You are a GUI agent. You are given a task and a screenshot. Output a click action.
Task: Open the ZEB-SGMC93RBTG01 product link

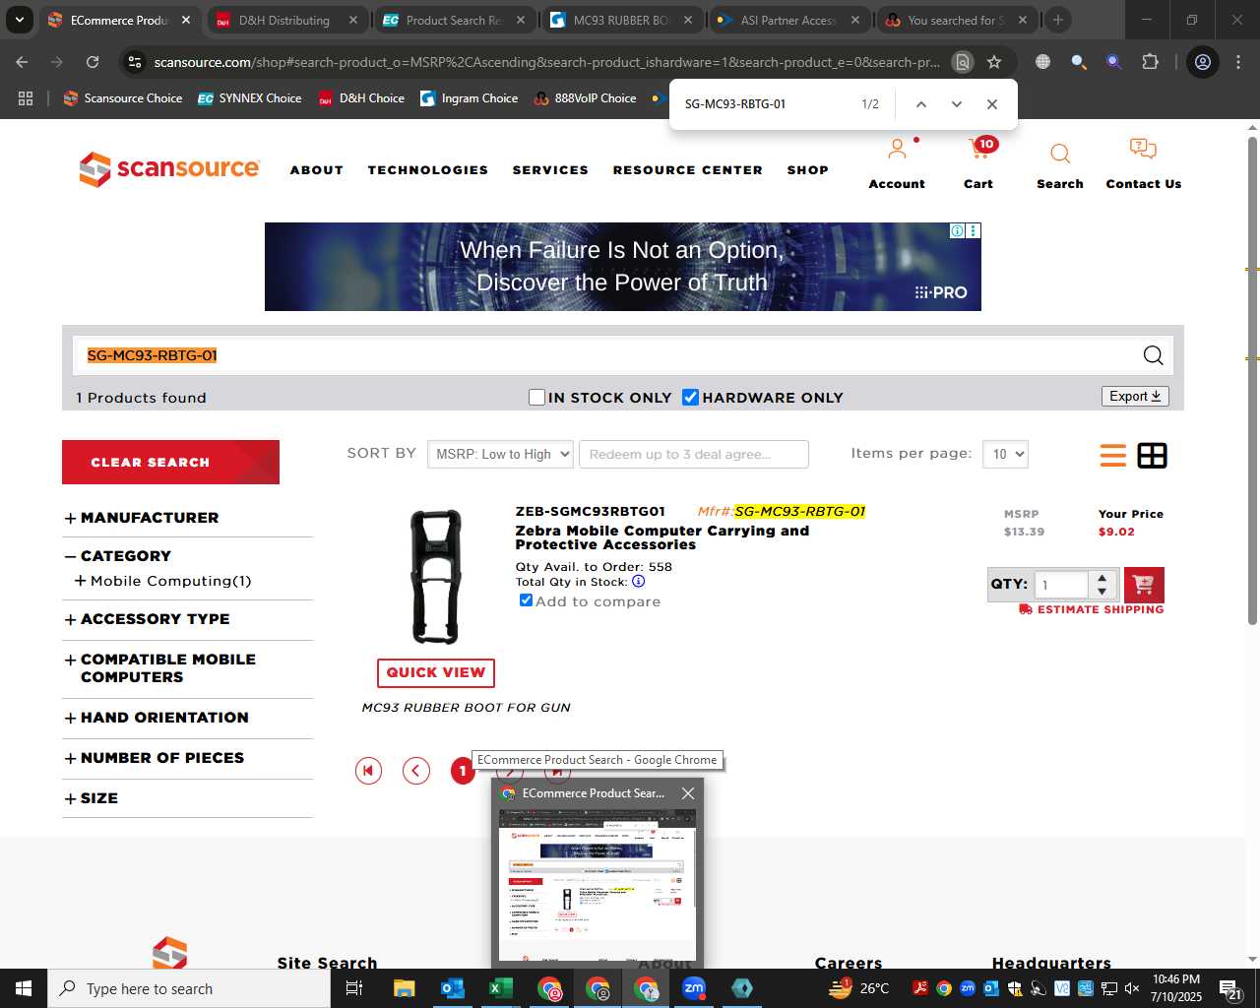(x=591, y=511)
